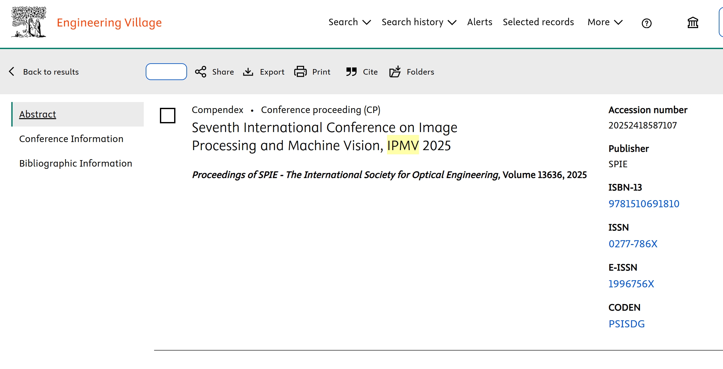Open the Engineering Village home link
Screen dimensions: 723x369
point(109,22)
